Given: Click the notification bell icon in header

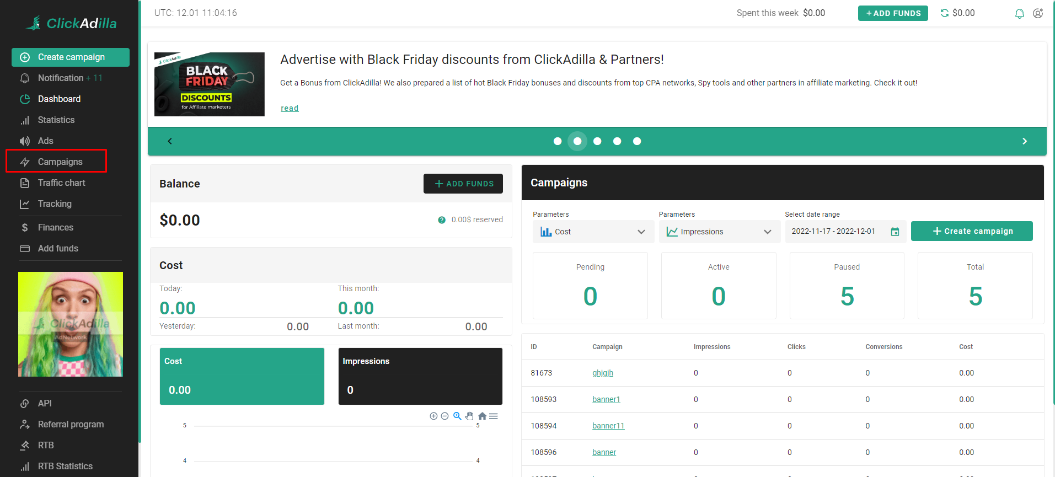Looking at the screenshot, I should (x=1019, y=13).
